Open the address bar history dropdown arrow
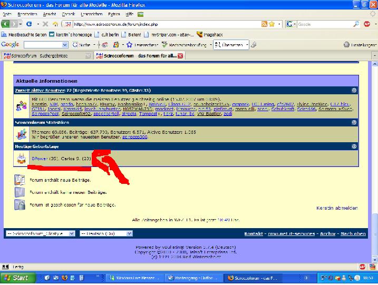378x285 pixels. 279,24
